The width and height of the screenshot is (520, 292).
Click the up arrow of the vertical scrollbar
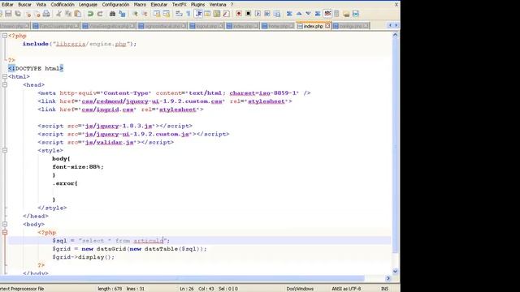[395, 35]
